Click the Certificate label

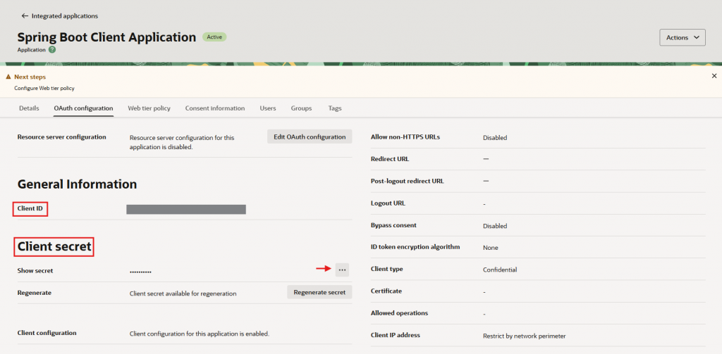386,291
